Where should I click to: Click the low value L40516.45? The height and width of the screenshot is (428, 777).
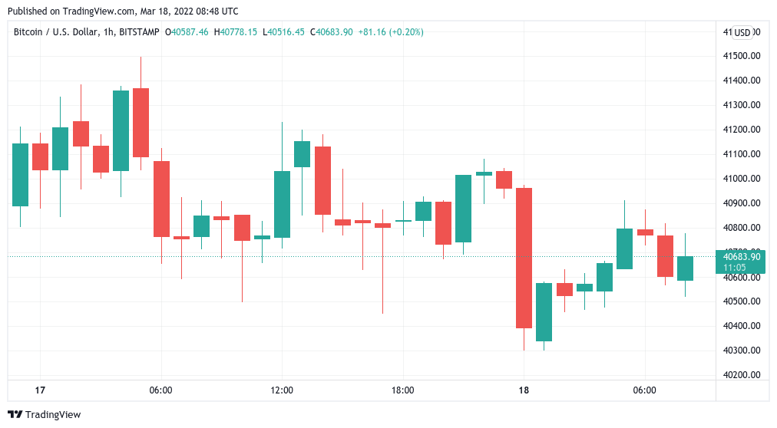(x=284, y=32)
